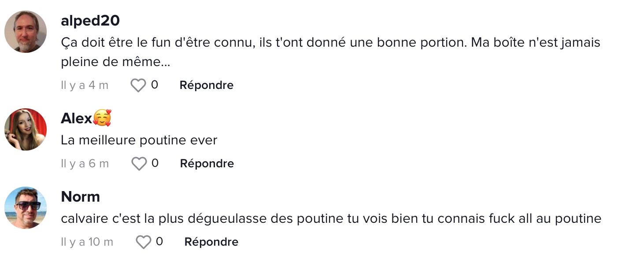Viewport: 629px width, 258px height.
Task: Tap the heart on Norm's comment
Action: point(144,242)
